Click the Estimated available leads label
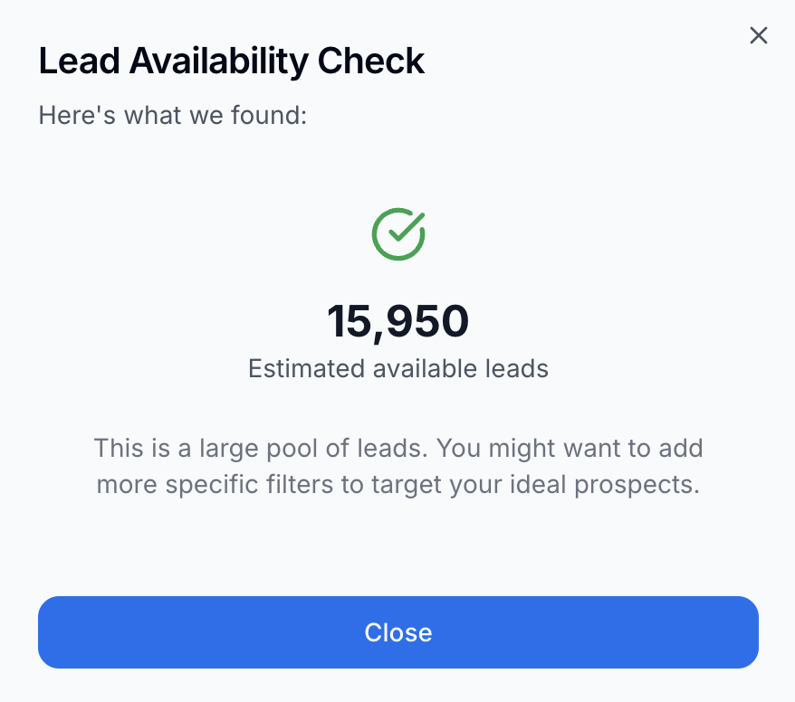The height and width of the screenshot is (702, 795). tap(397, 369)
